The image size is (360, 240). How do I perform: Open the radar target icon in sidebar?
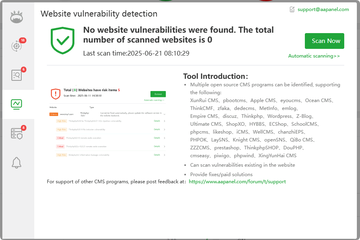16,46
